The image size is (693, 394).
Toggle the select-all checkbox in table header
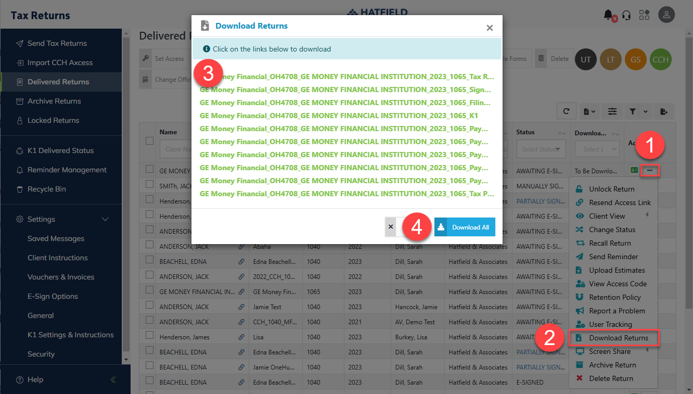click(150, 141)
